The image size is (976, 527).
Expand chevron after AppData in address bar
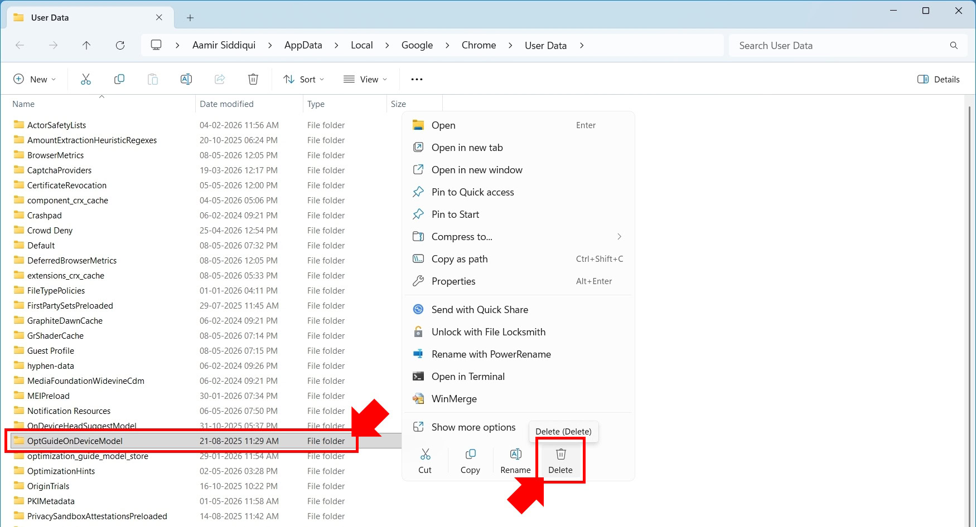[x=336, y=45]
